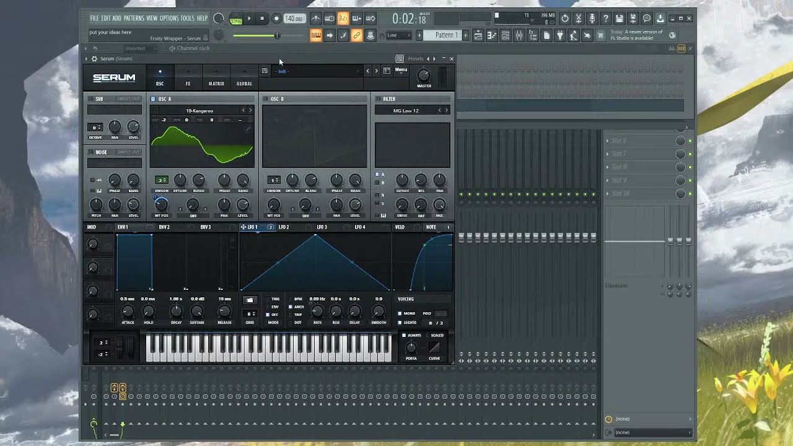Image resolution: width=793 pixels, height=446 pixels.
Task: Open the Serum Menu dropdown
Action: click(401, 69)
